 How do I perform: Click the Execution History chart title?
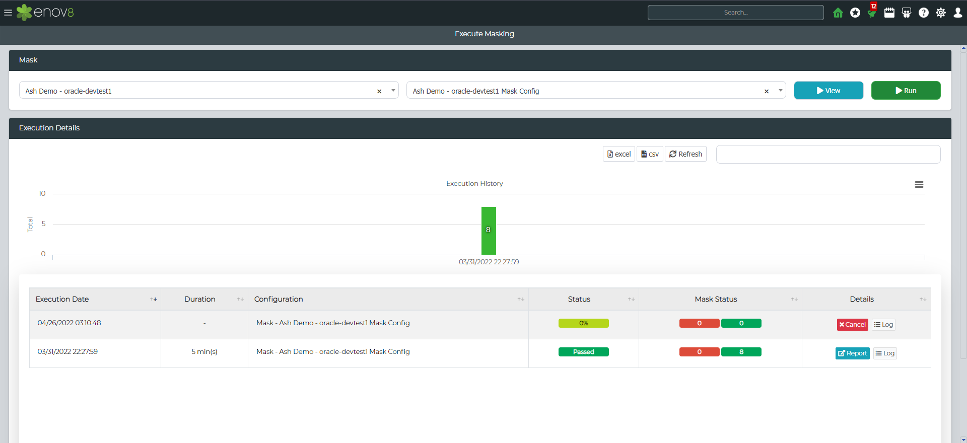[474, 184]
